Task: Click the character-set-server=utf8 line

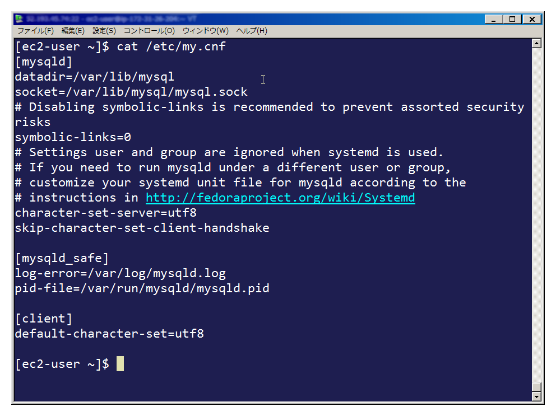Action: click(106, 213)
